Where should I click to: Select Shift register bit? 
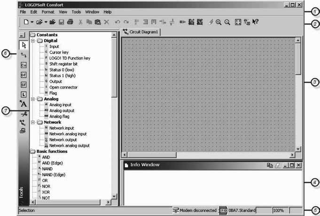click(x=63, y=64)
